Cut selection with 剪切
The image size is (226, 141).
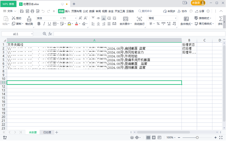coord(16,18)
